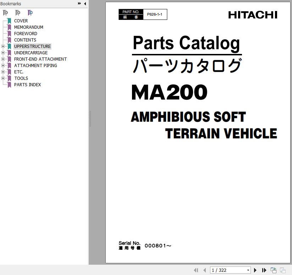The width and height of the screenshot is (292, 275).
Task: Select the UNDERCARRIAGE bookmark label
Action: pyautogui.click(x=31, y=53)
